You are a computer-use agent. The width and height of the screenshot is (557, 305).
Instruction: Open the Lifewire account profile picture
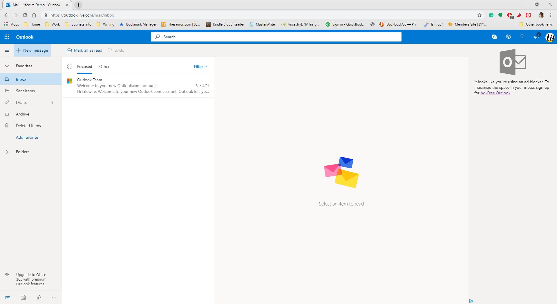tap(550, 37)
